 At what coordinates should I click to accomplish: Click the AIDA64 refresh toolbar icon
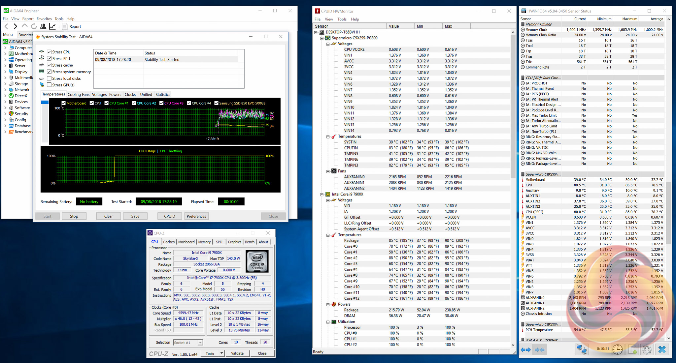34,26
